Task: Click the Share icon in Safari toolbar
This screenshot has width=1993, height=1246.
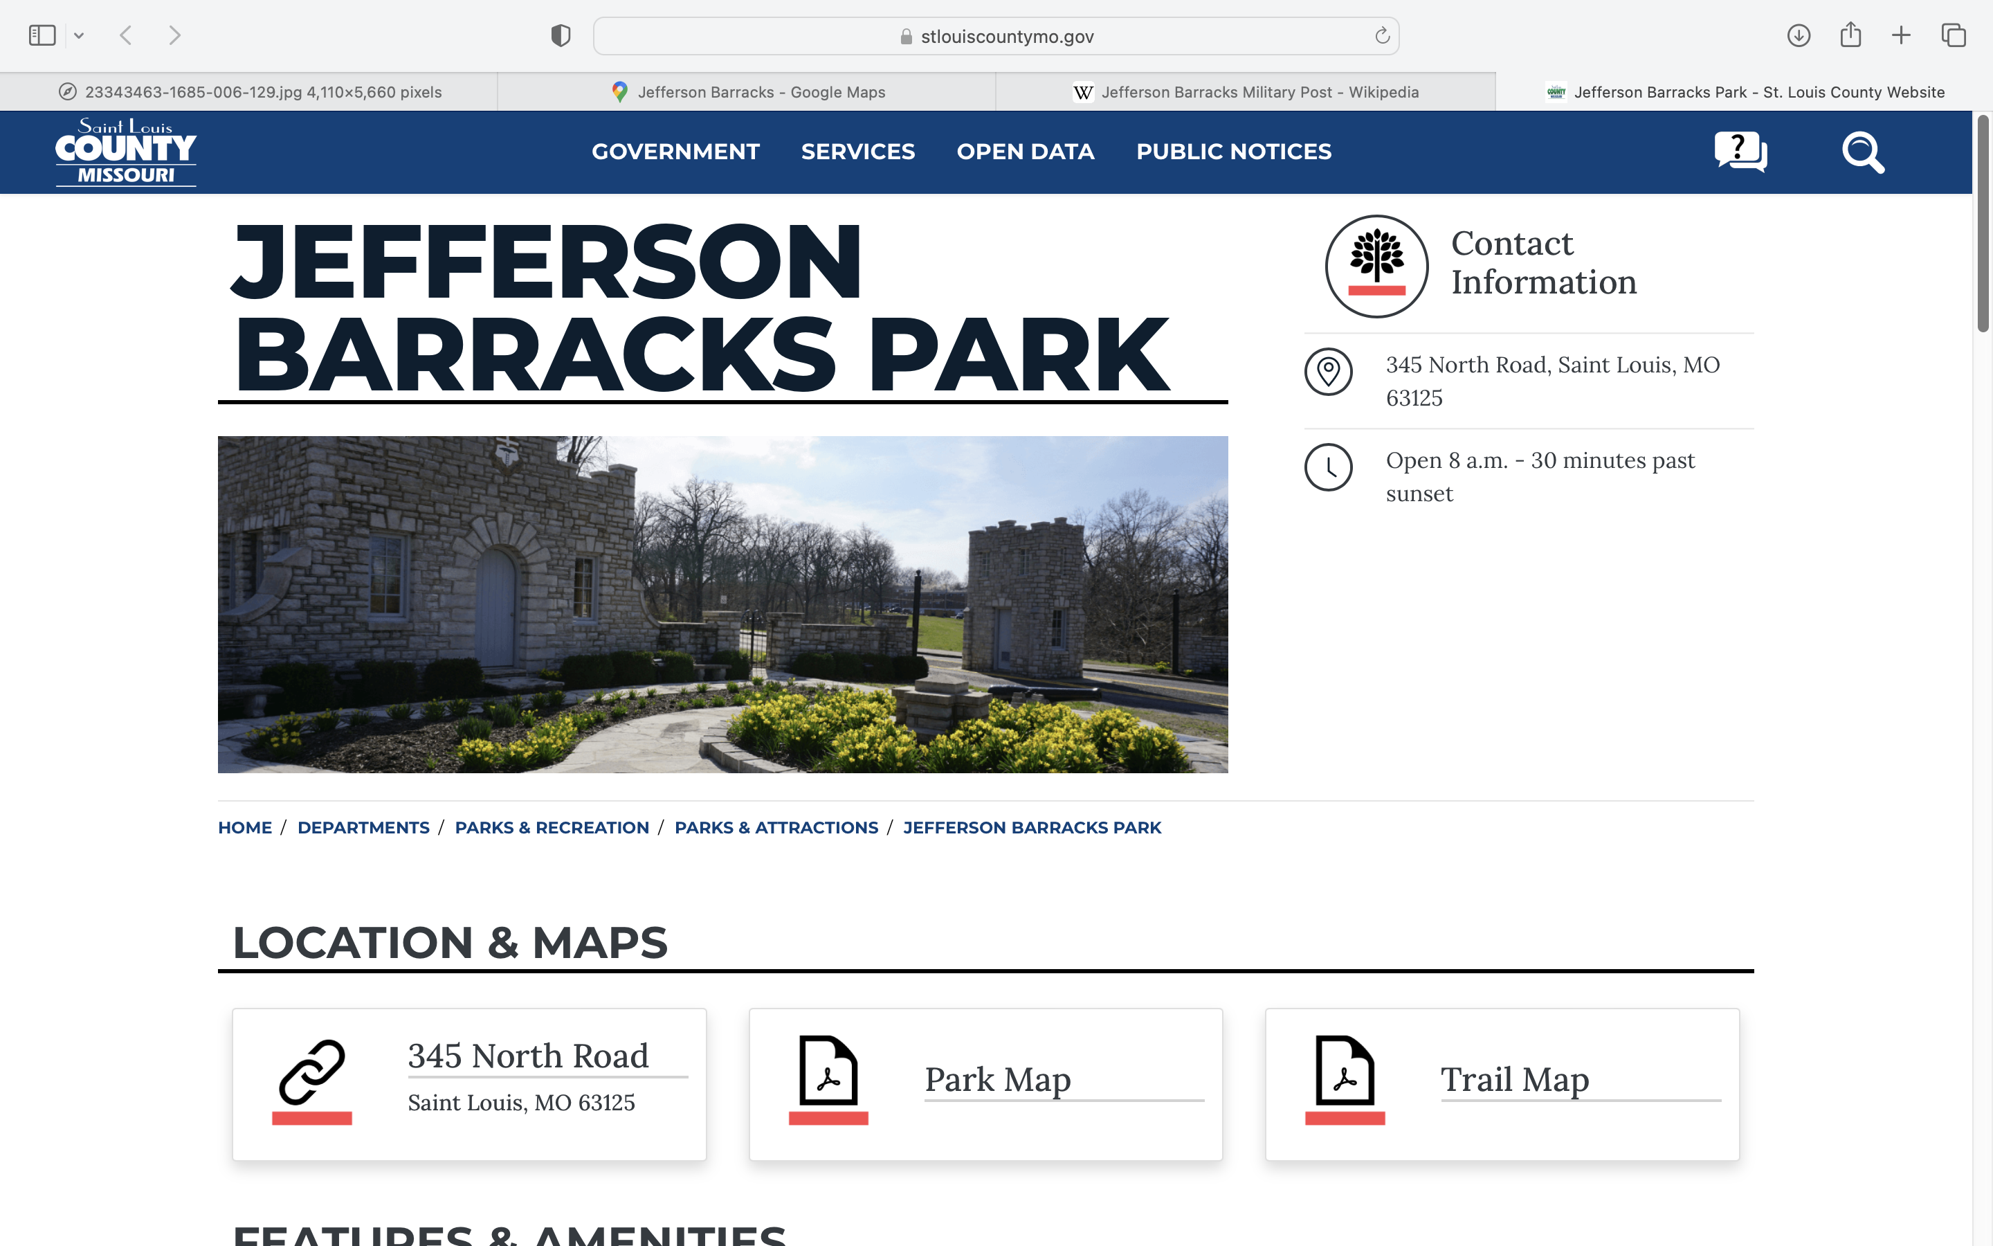Action: 1850,35
